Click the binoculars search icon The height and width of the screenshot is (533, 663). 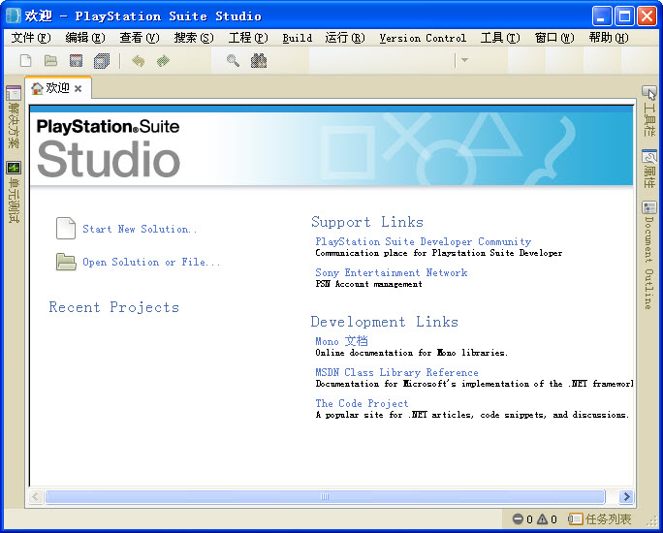[x=259, y=61]
